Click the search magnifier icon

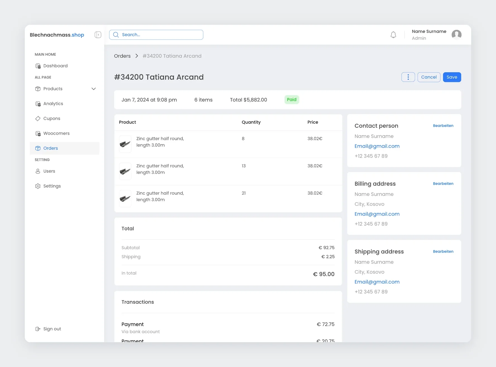click(116, 35)
